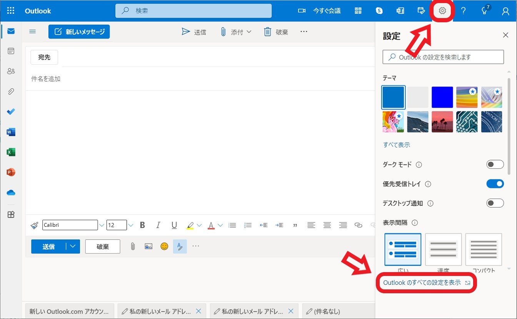This screenshot has width=517, height=319.
Task: Click the Skype icon in header
Action: 379,11
